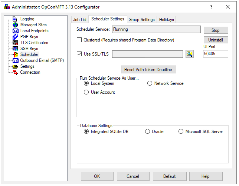
Task: Click the UI Port field showing 50405
Action: [216, 54]
